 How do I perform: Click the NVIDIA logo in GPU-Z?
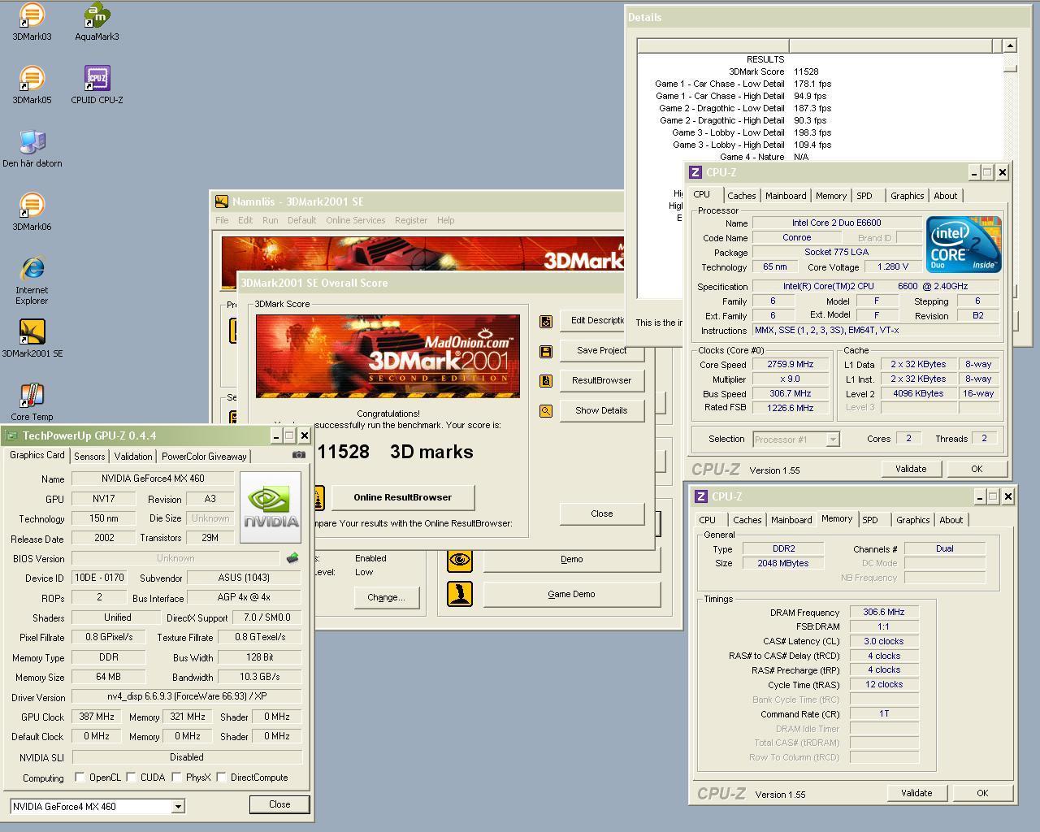coord(271,508)
